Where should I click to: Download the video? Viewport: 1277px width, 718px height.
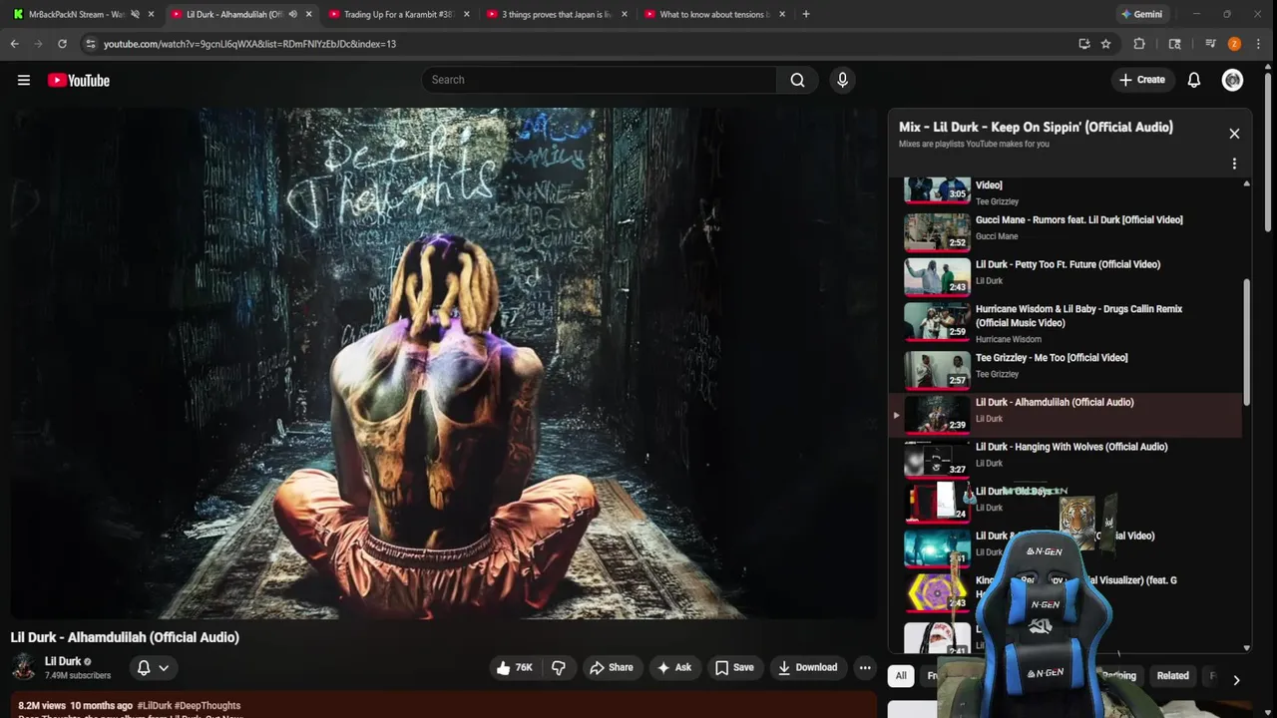[x=807, y=667]
